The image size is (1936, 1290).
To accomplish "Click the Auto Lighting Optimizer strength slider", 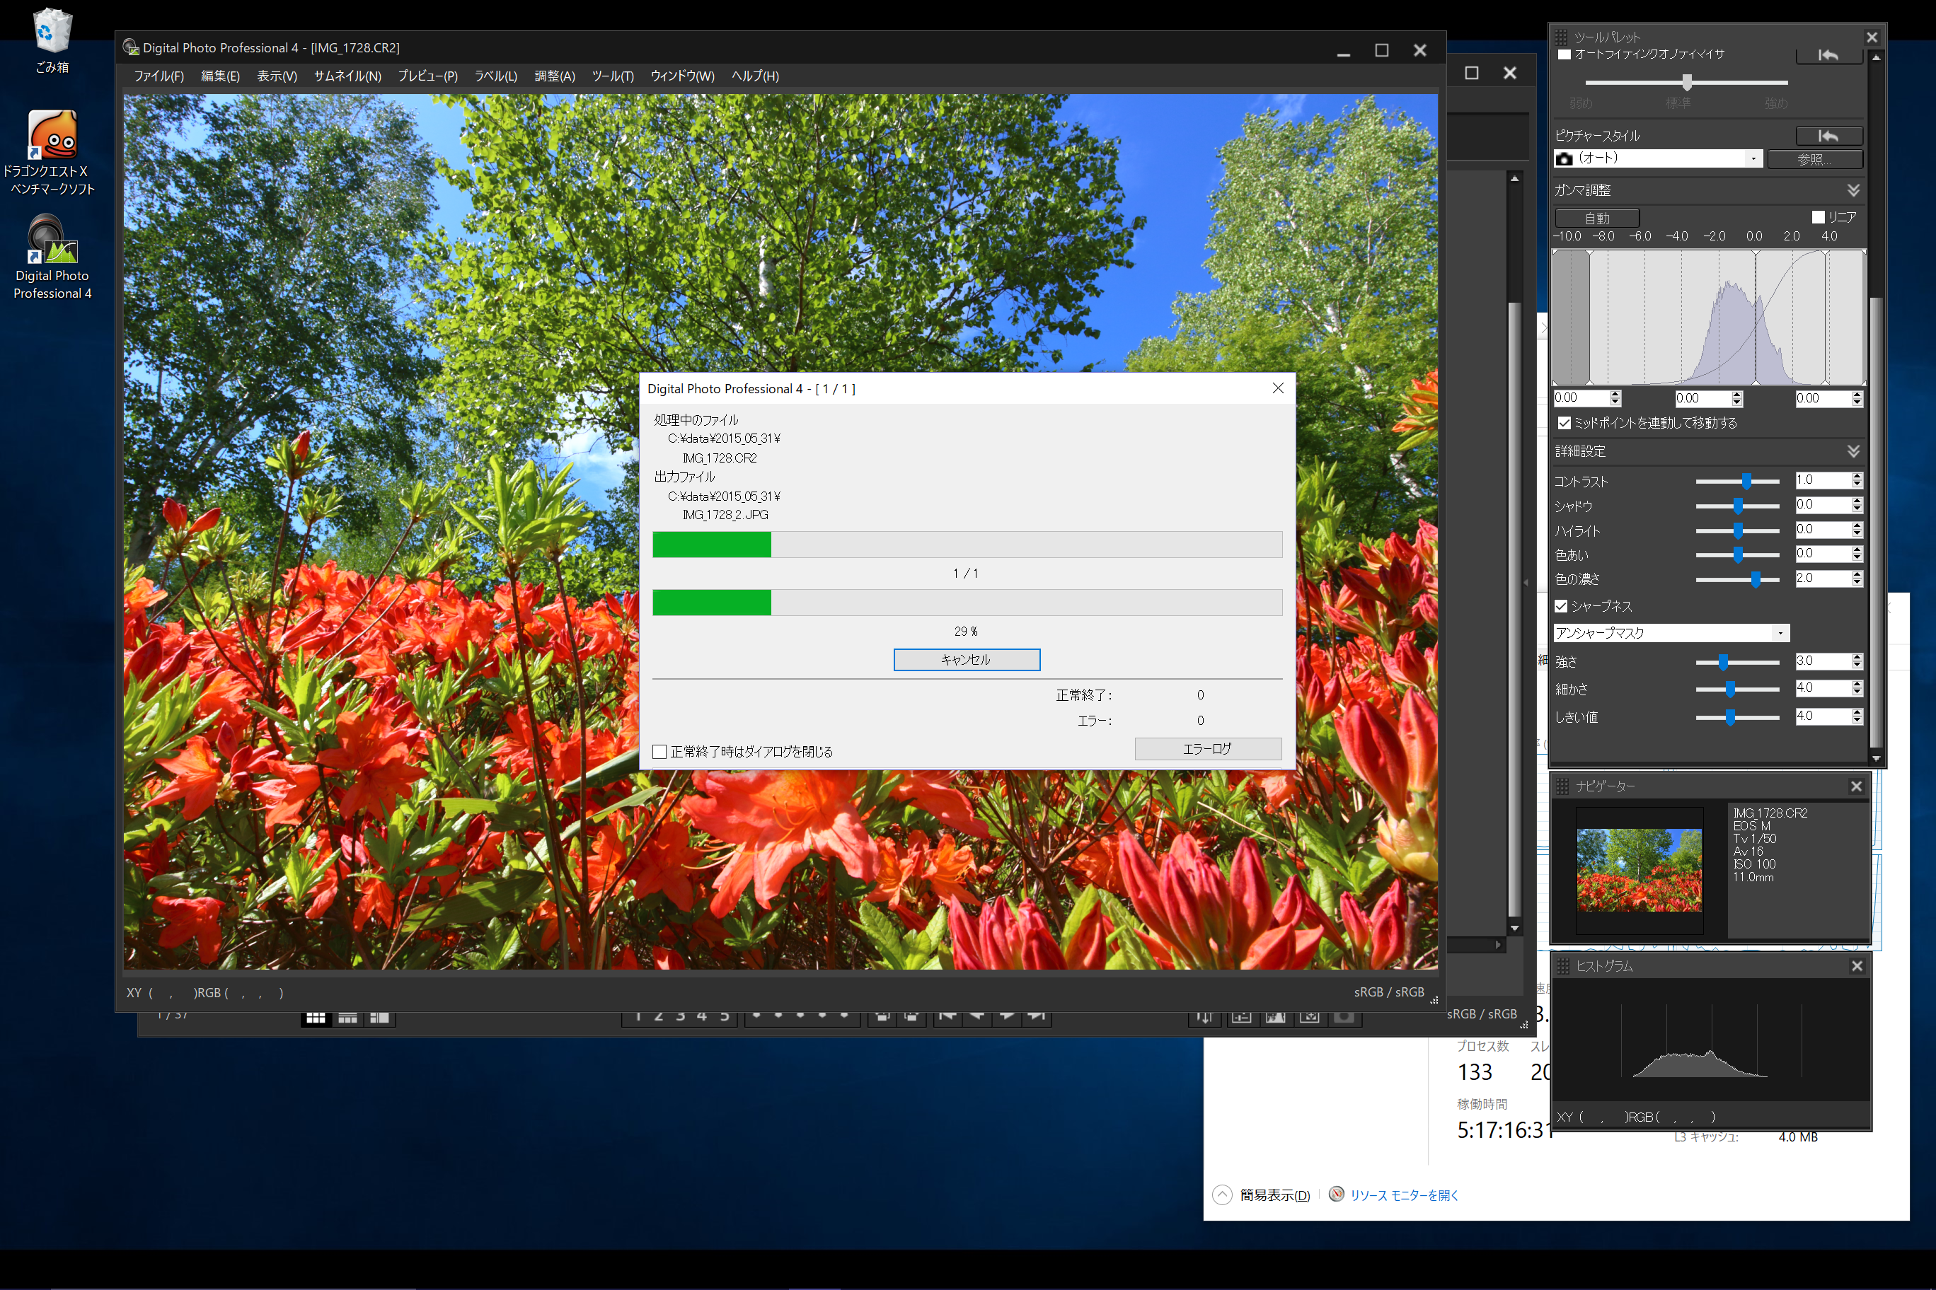I will pos(1687,82).
